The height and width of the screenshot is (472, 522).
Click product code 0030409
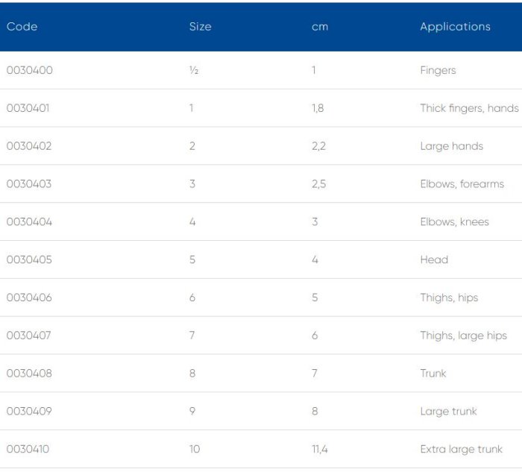[x=29, y=412]
